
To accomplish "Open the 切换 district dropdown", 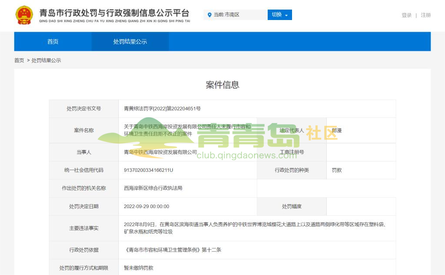I will [x=279, y=15].
